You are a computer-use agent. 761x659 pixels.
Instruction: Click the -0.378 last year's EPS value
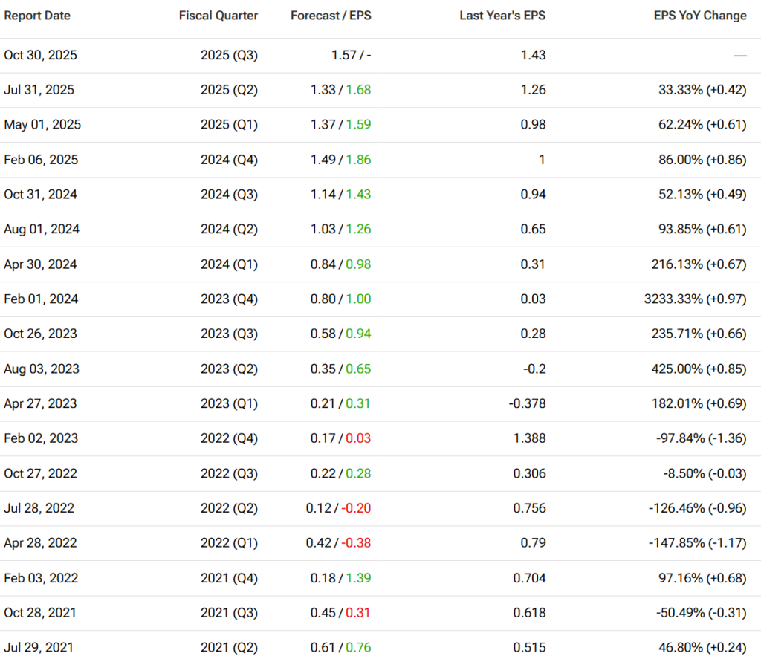pyautogui.click(x=526, y=403)
